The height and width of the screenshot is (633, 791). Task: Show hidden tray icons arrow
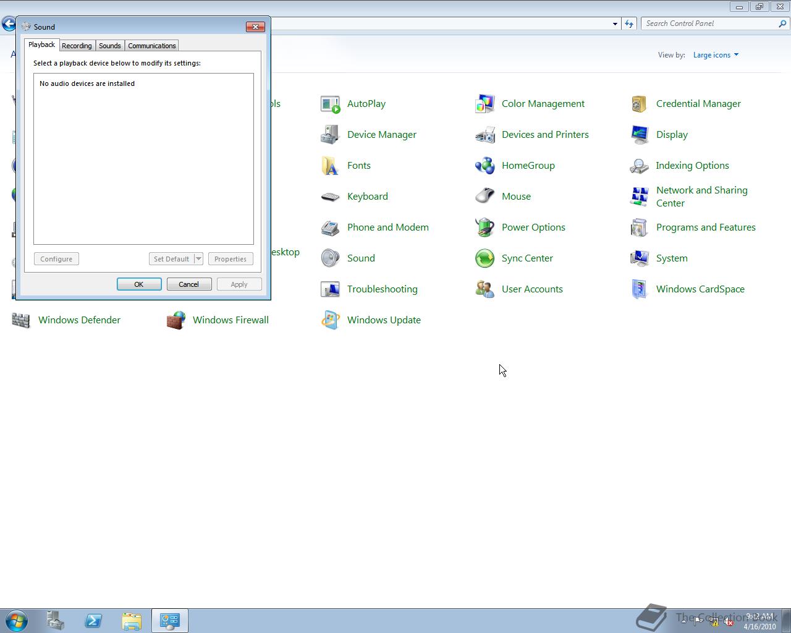click(683, 622)
